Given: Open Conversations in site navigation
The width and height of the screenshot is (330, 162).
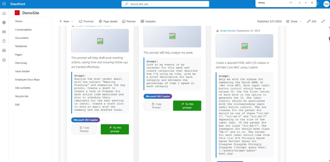Looking at the screenshot, I should point(23,30).
